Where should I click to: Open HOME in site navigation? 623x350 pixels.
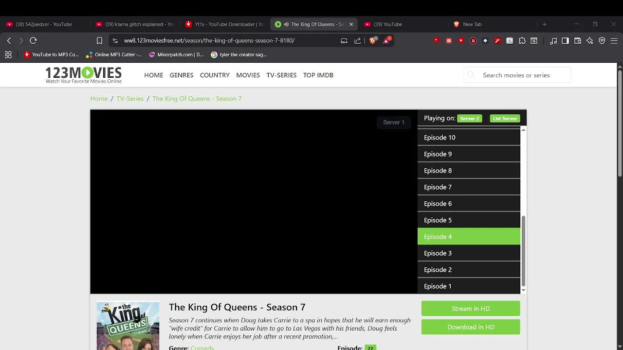pyautogui.click(x=154, y=75)
